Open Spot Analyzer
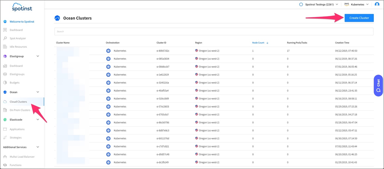 pos(18,38)
